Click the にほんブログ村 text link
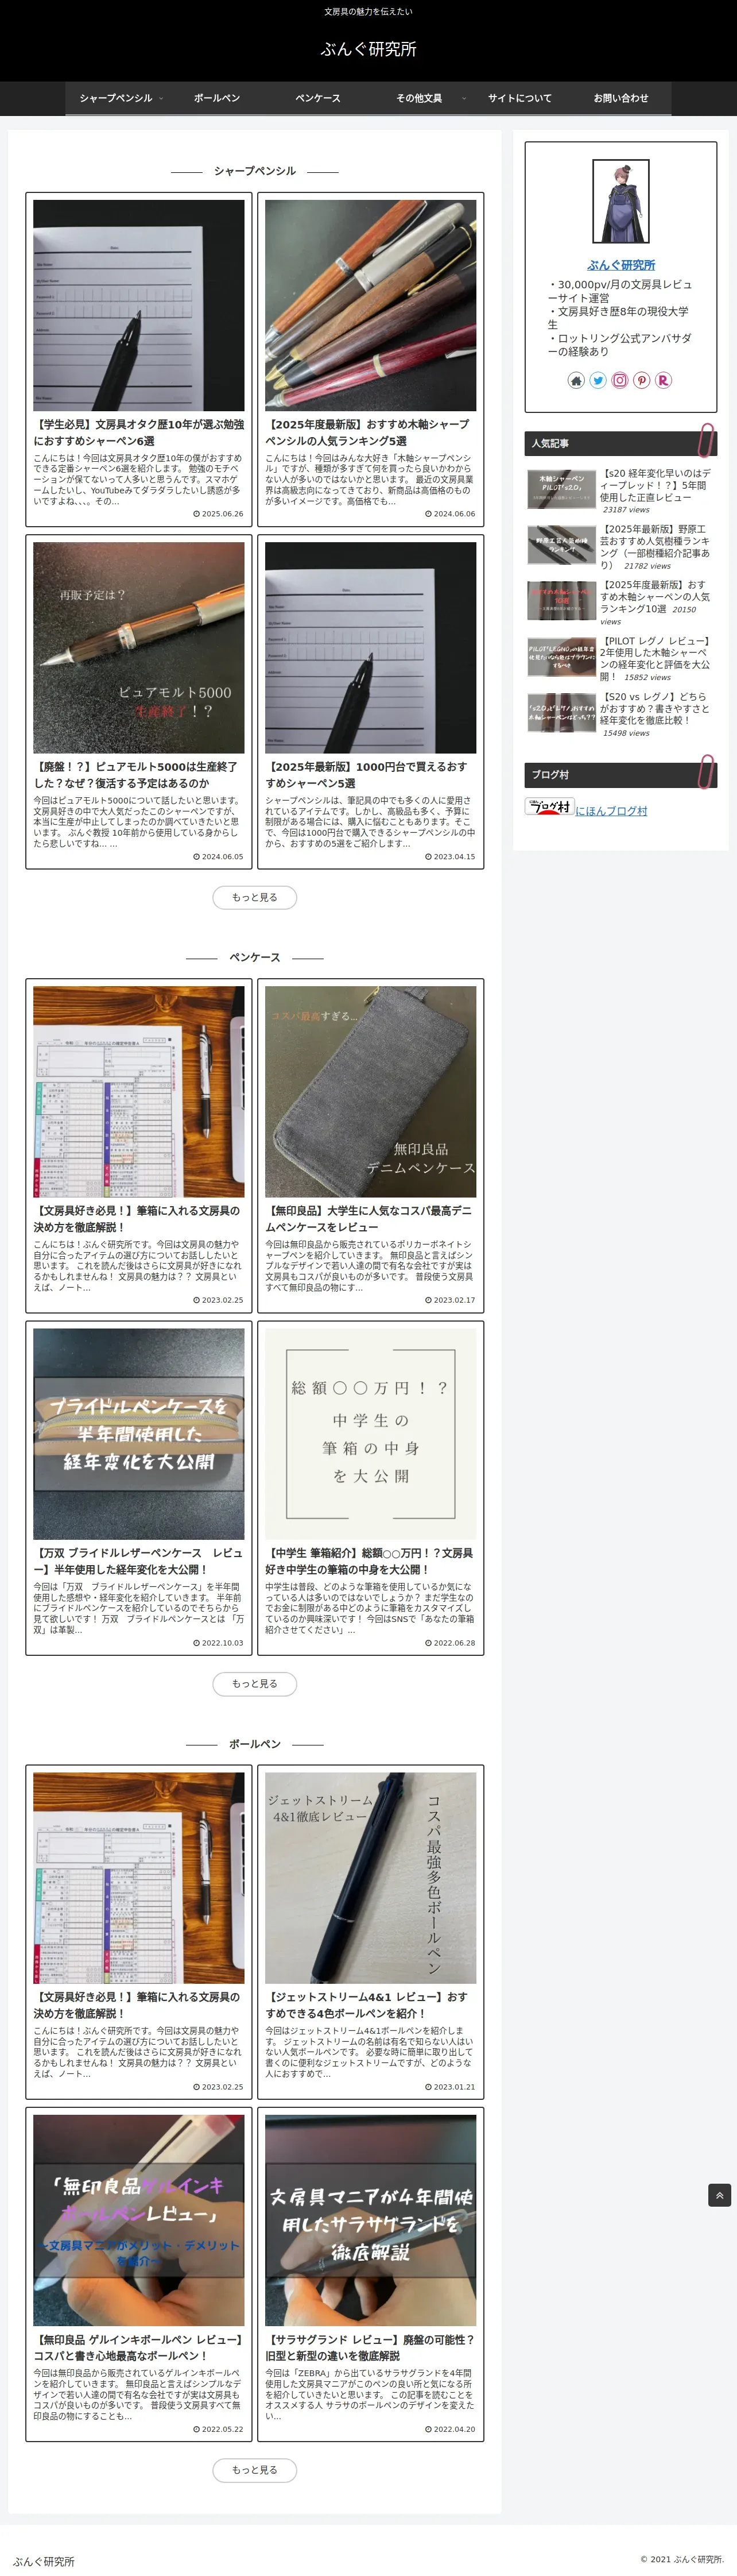Image resolution: width=737 pixels, height=2576 pixels. (611, 811)
